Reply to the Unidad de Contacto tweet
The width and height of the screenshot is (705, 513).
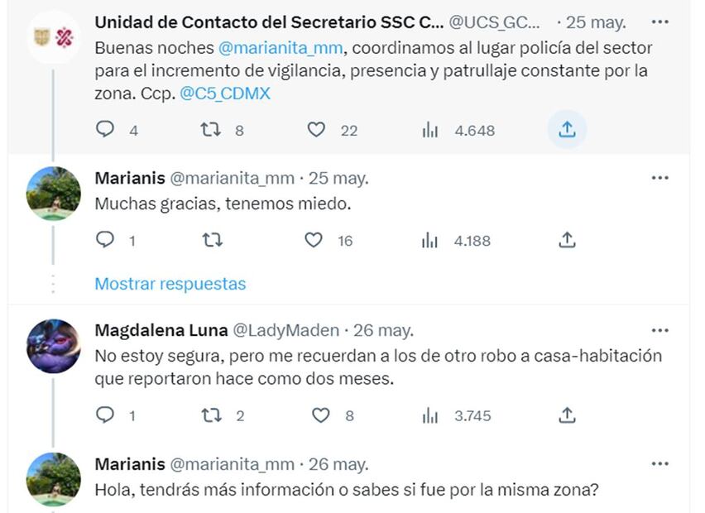point(105,129)
